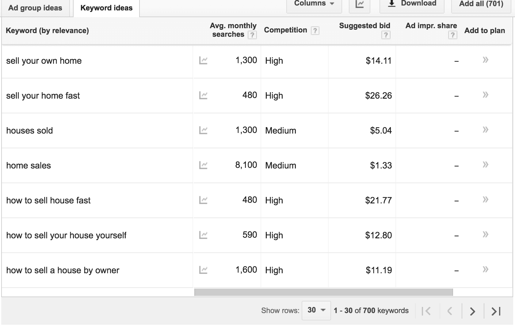
Task: Click Medium competition for 'houses sold'
Action: [280, 130]
